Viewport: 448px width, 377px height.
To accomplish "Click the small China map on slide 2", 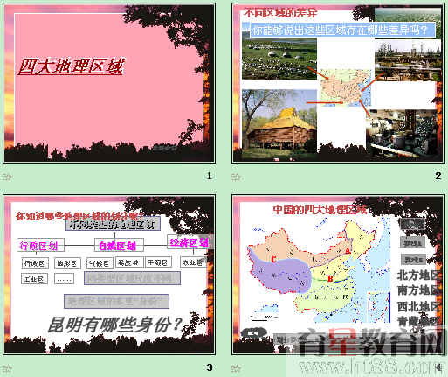I will (x=346, y=87).
